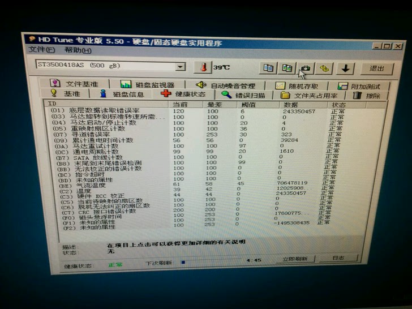
Task: Select row (C6) 脱机无法纠正的扇区数
Action: coord(197,206)
